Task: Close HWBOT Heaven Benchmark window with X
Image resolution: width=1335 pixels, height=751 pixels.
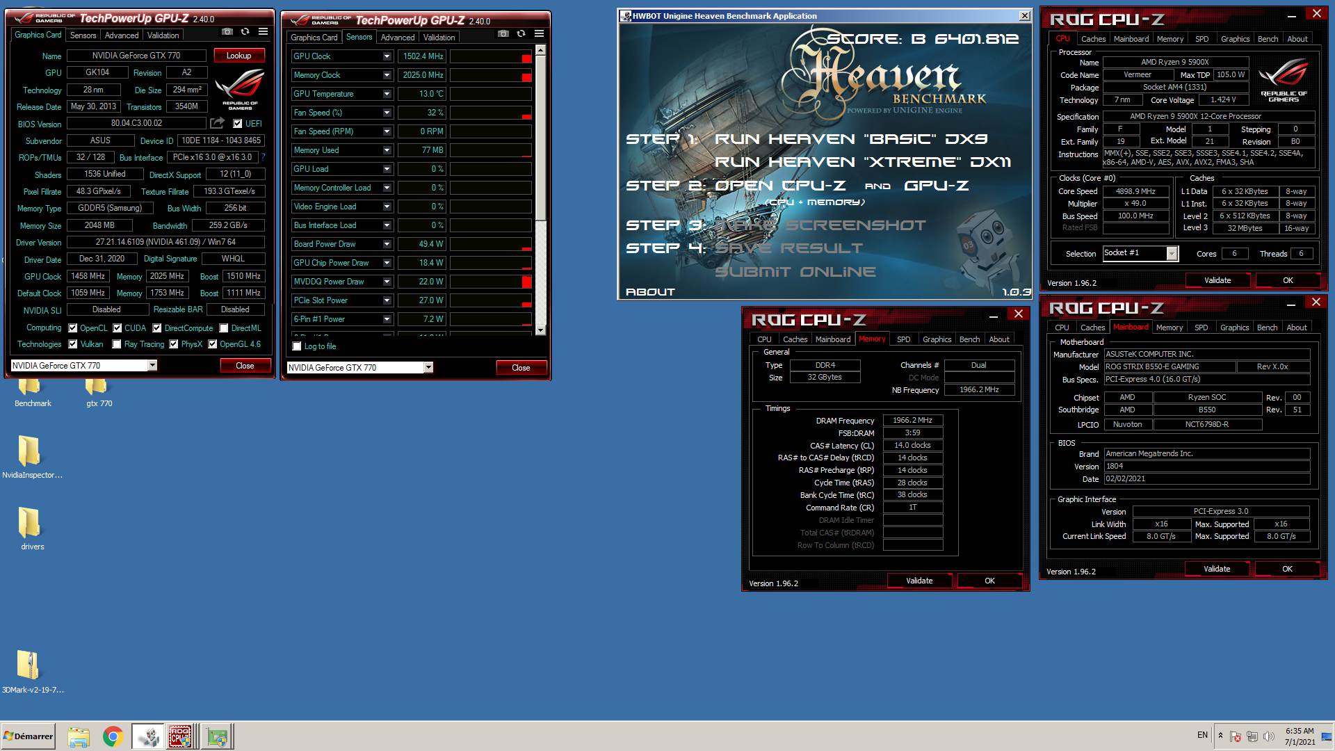Action: tap(1024, 15)
